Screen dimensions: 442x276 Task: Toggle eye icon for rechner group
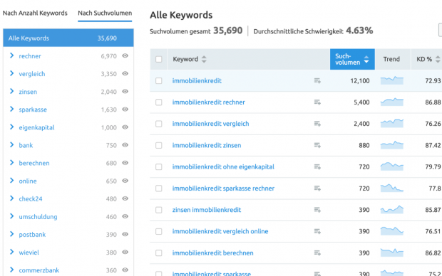click(125, 55)
